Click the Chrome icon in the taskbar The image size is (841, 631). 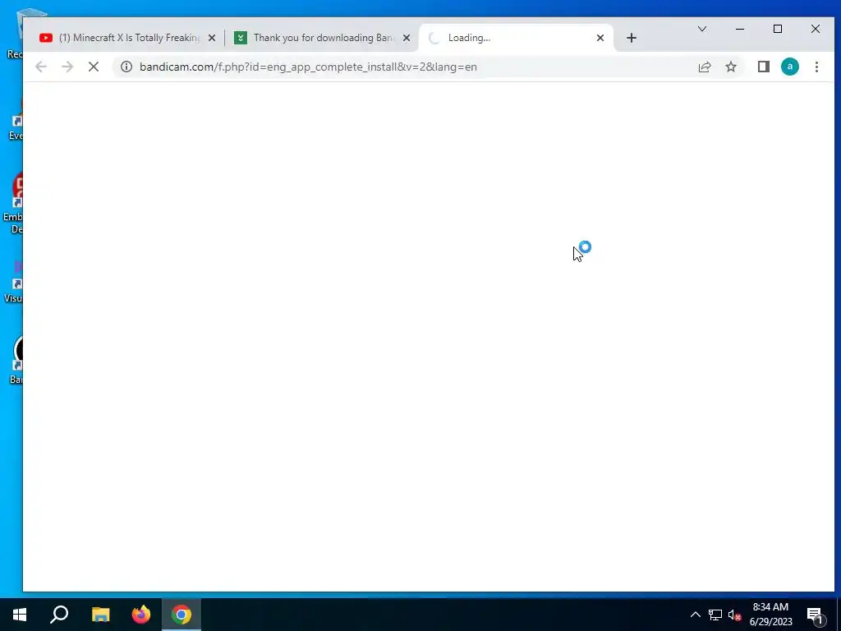[x=182, y=615]
